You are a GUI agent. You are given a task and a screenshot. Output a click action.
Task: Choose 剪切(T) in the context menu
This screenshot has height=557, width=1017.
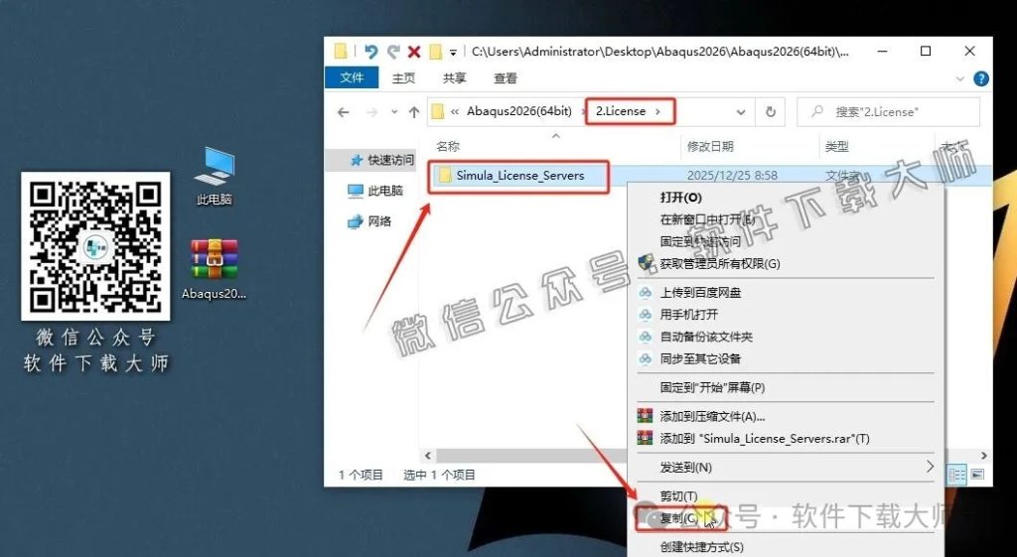[x=678, y=496]
